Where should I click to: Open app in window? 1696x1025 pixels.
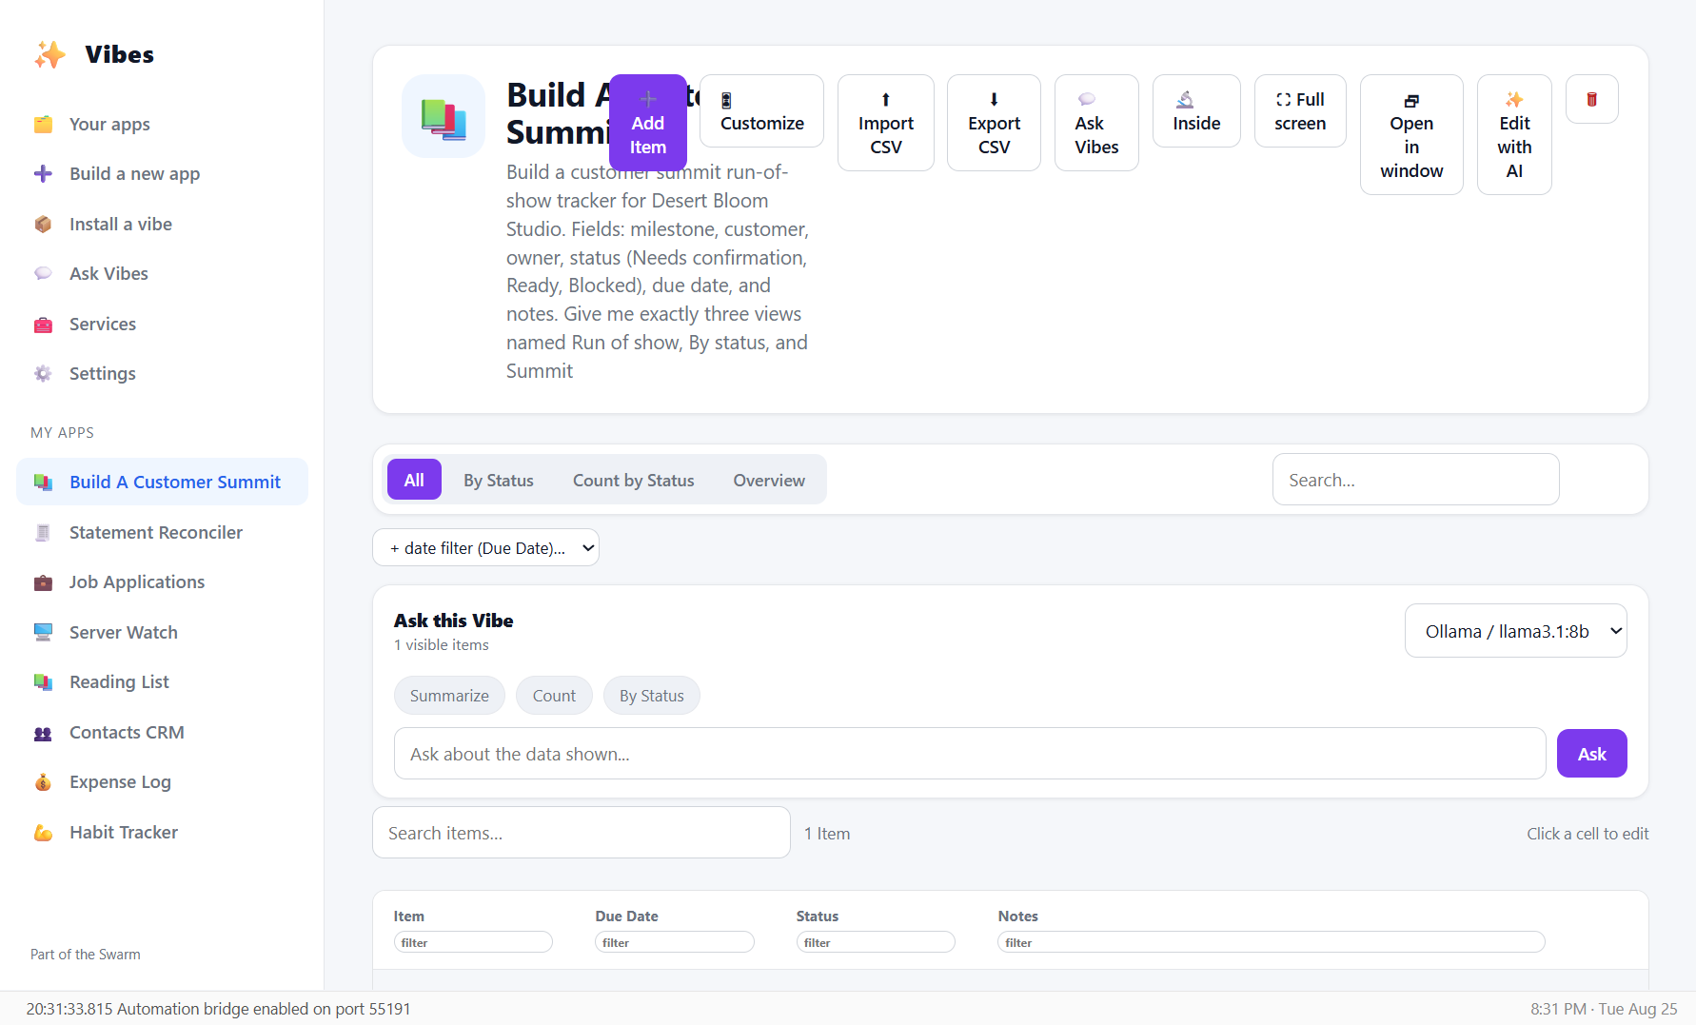tap(1411, 135)
